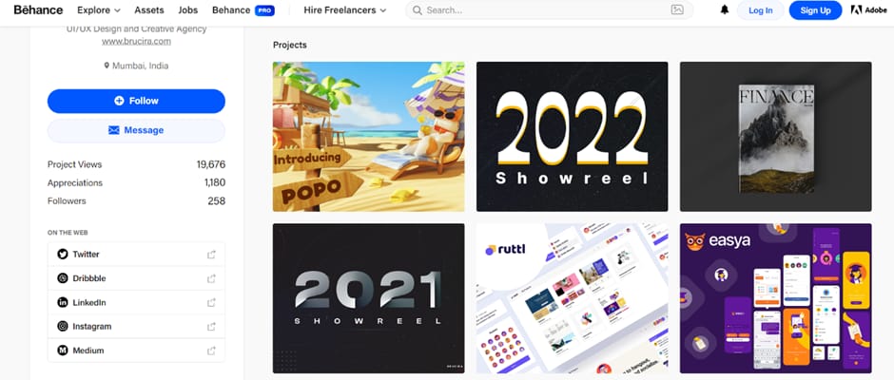Open external link icon beside Dribbble

click(211, 278)
